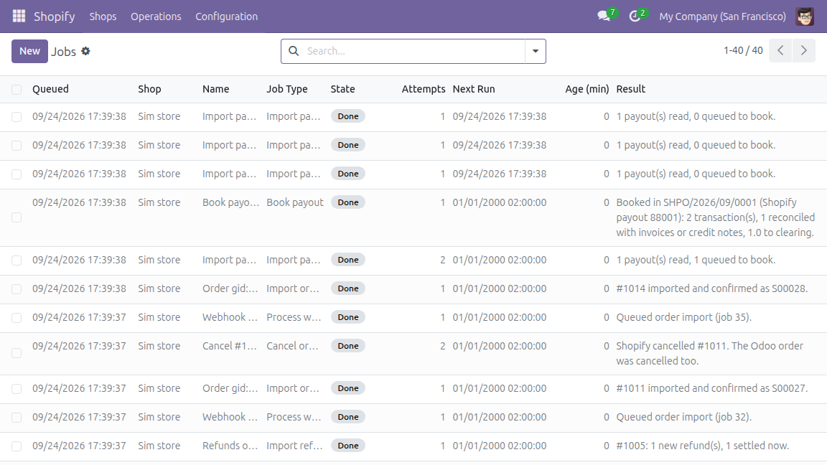The image size is (827, 465).
Task: Check the '1 queued to book' row
Action: pos(17,260)
